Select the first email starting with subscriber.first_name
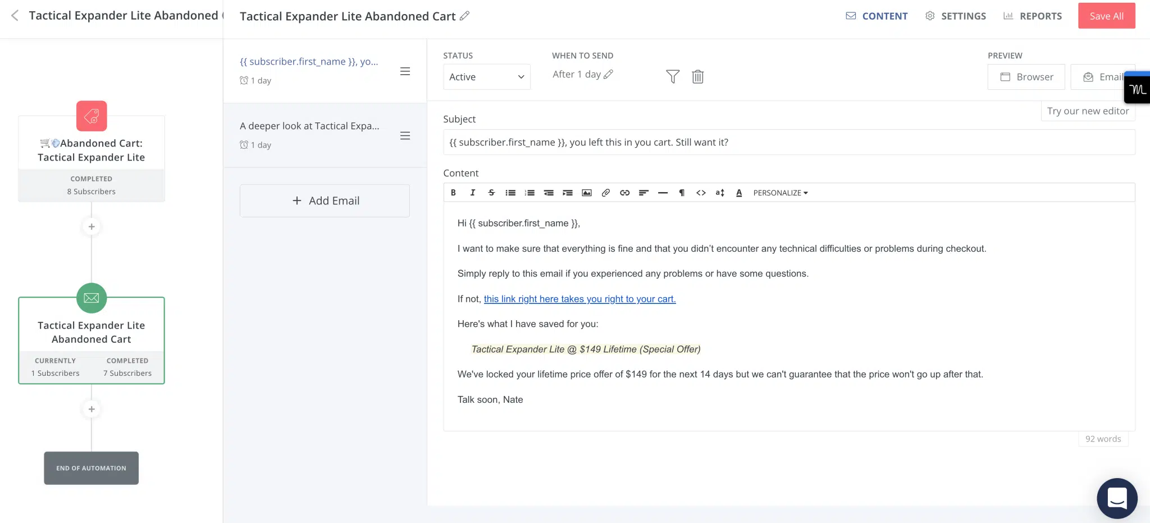The width and height of the screenshot is (1150, 523). (325, 71)
